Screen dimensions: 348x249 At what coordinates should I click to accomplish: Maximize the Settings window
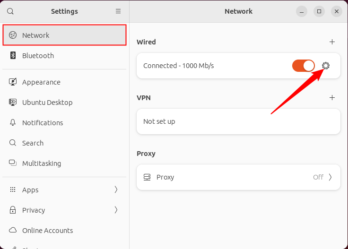(319, 11)
